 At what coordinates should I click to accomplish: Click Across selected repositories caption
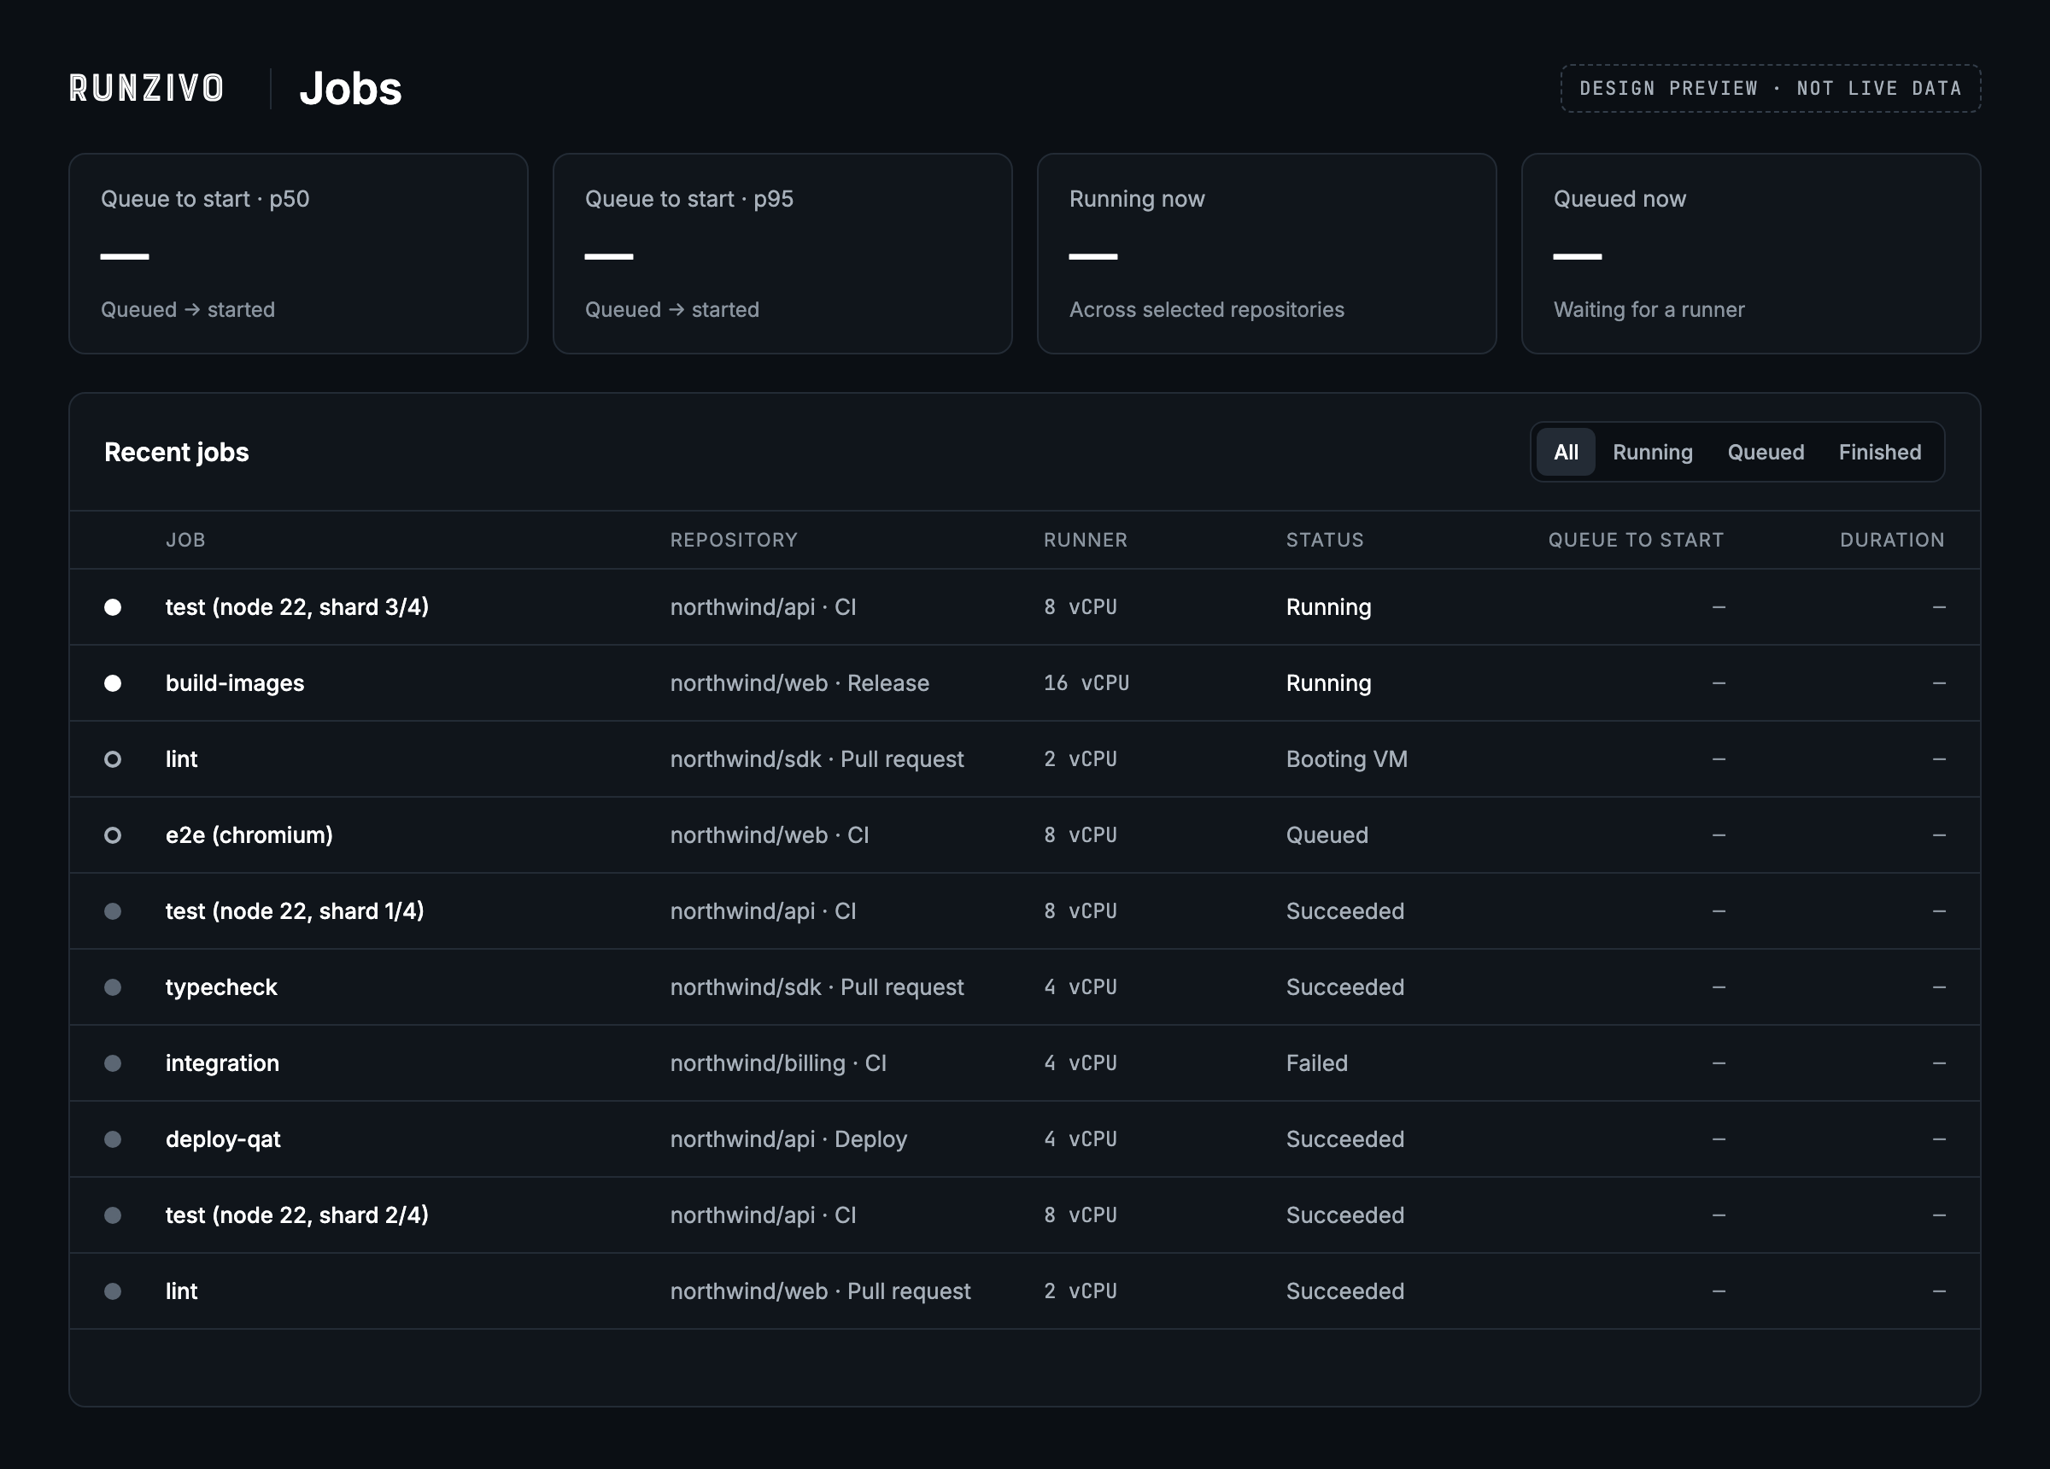coord(1207,309)
